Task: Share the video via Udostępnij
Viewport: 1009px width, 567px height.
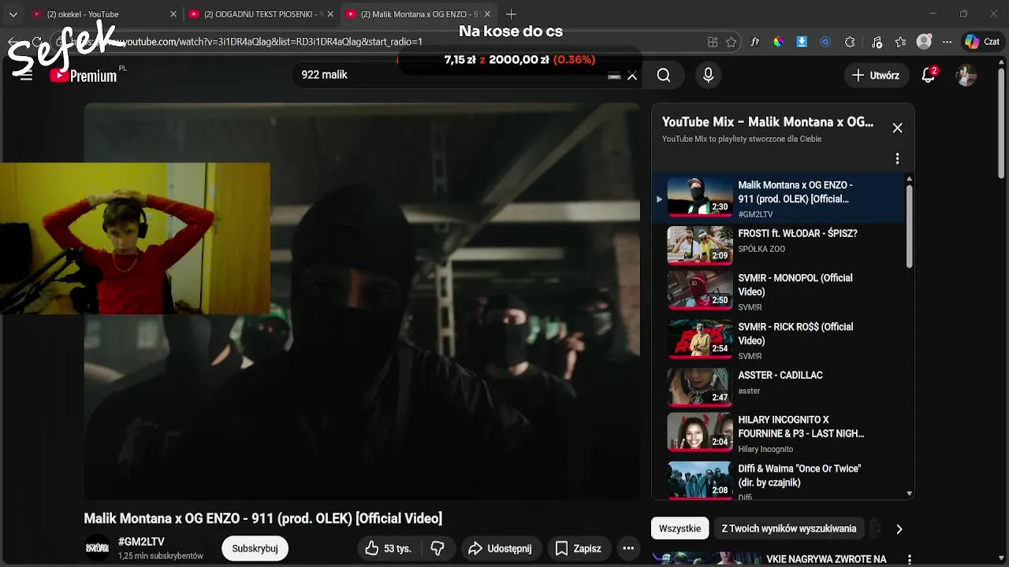Action: (x=500, y=548)
